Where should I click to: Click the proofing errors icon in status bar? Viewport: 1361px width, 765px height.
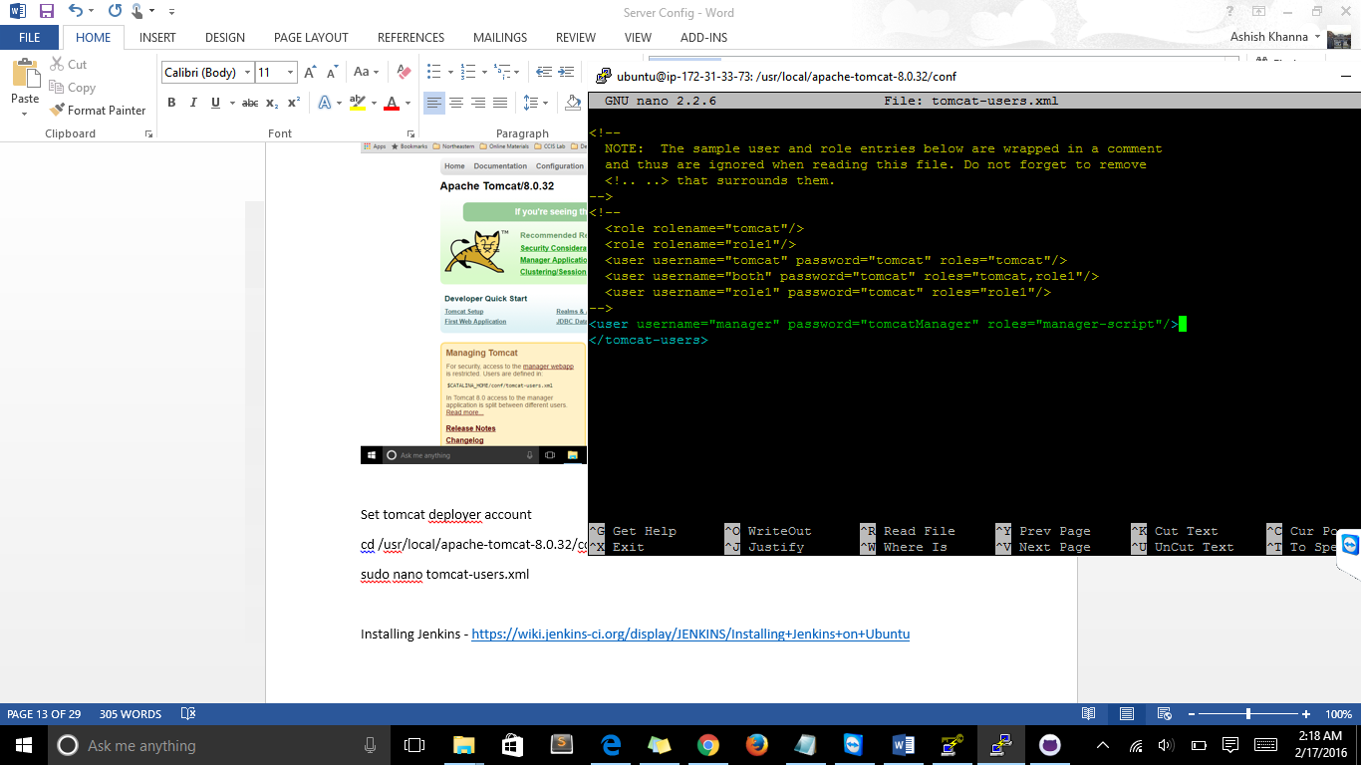coord(187,714)
